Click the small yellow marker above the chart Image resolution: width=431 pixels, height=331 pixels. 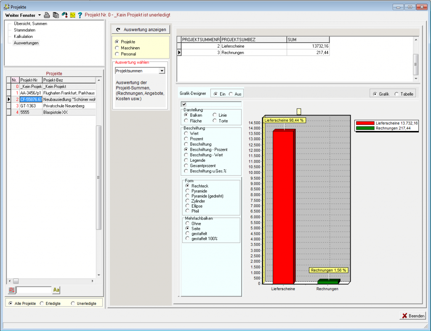pyautogui.click(x=298, y=112)
